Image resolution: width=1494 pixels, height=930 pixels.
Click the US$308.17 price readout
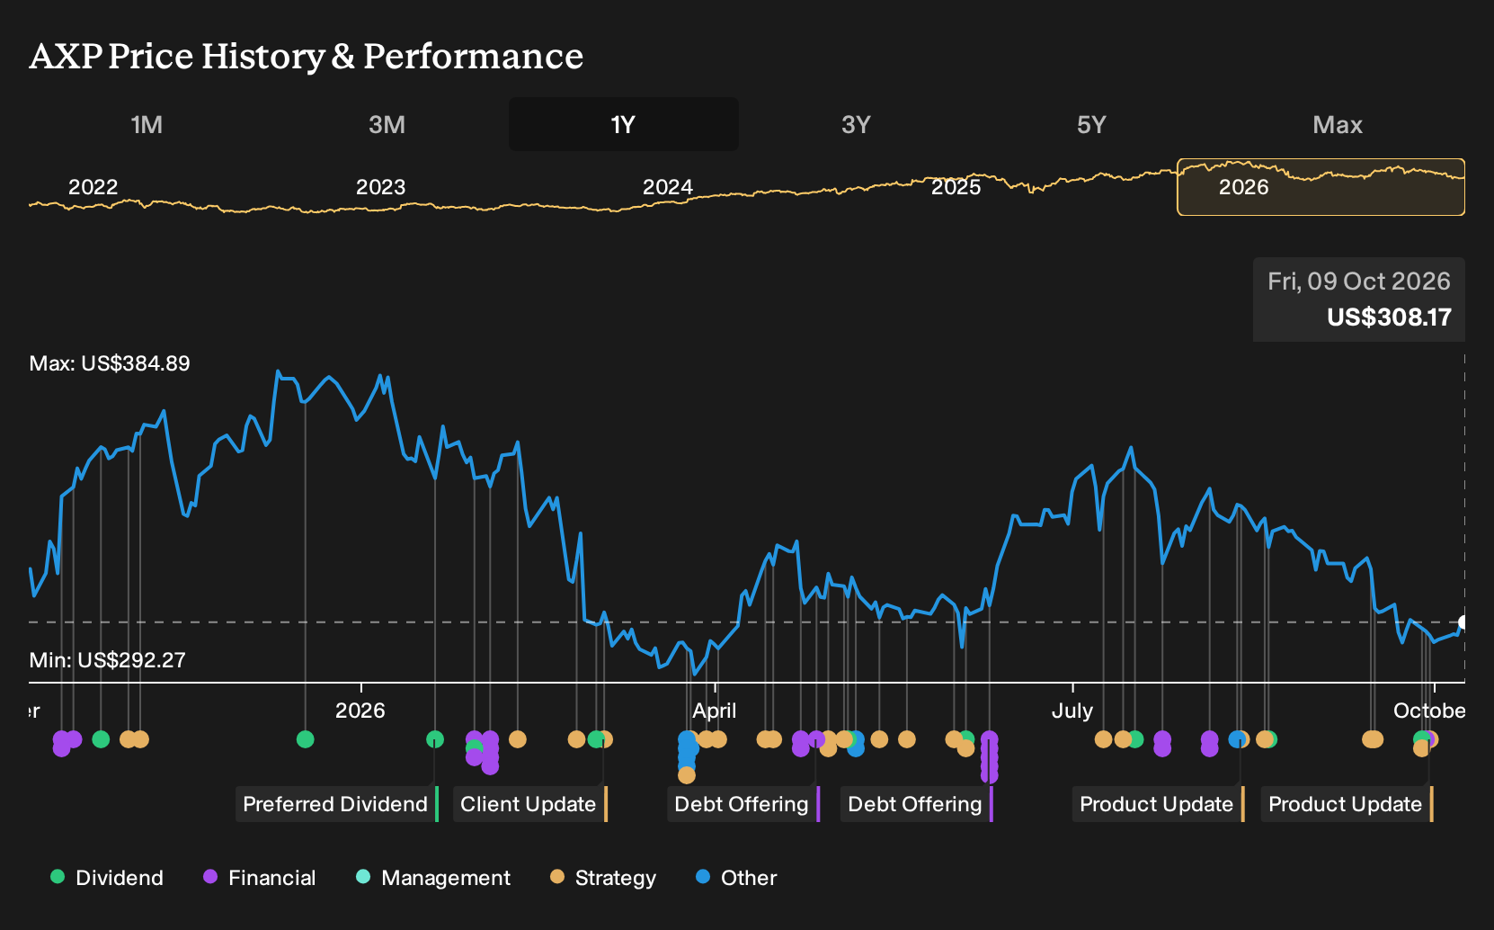pyautogui.click(x=1389, y=317)
